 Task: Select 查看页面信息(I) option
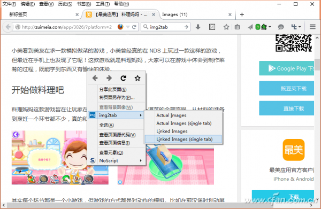[x=117, y=143]
